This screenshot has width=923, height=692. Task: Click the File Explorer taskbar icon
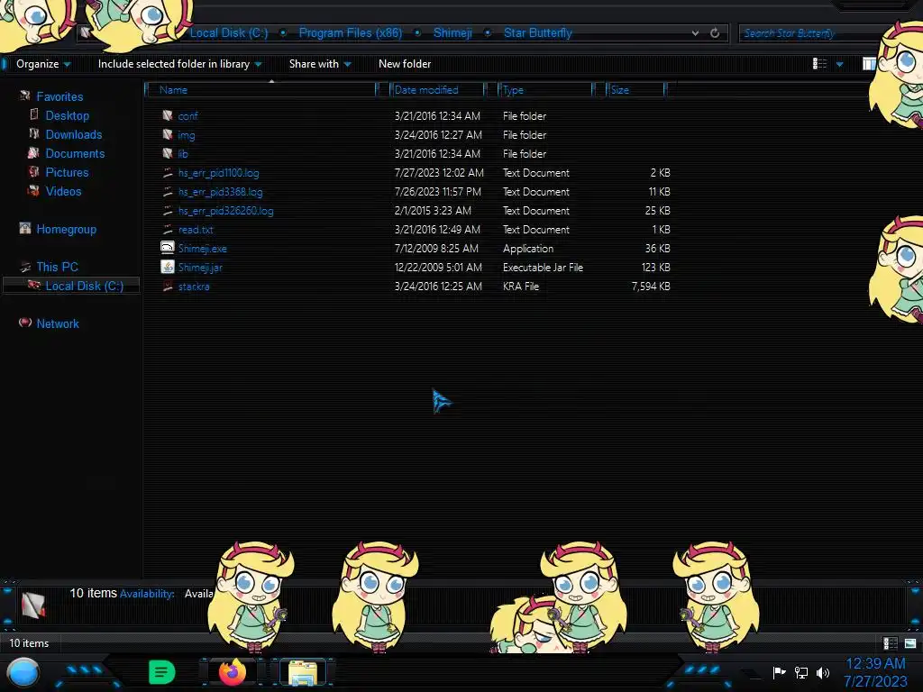[x=303, y=672]
